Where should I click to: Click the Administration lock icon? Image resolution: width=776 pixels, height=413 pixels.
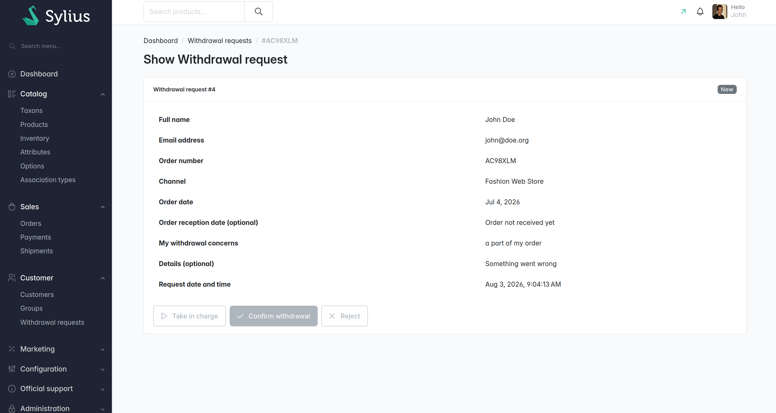[12, 409]
